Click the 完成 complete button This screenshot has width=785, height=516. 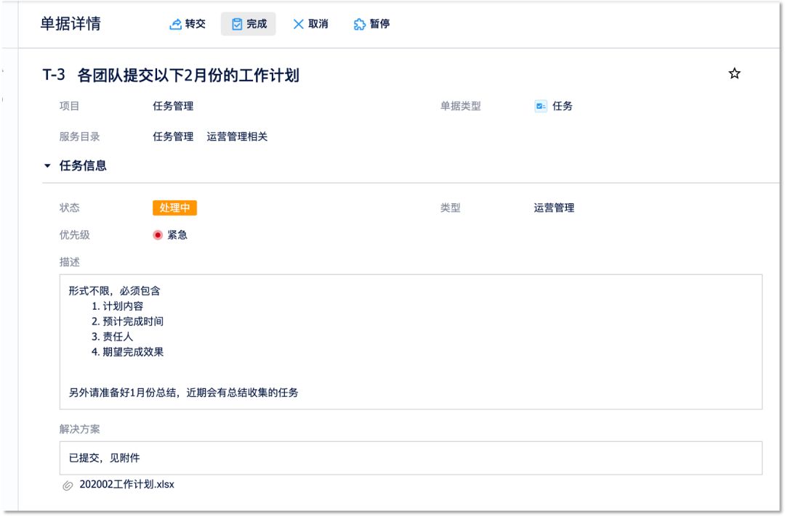pos(249,24)
